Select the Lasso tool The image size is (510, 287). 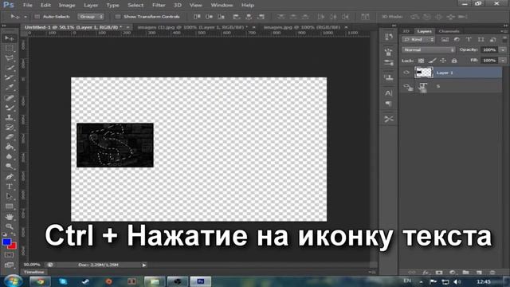click(10, 58)
